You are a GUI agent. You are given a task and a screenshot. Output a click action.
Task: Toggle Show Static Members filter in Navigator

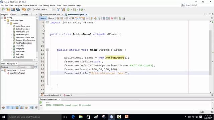pos(13,107)
